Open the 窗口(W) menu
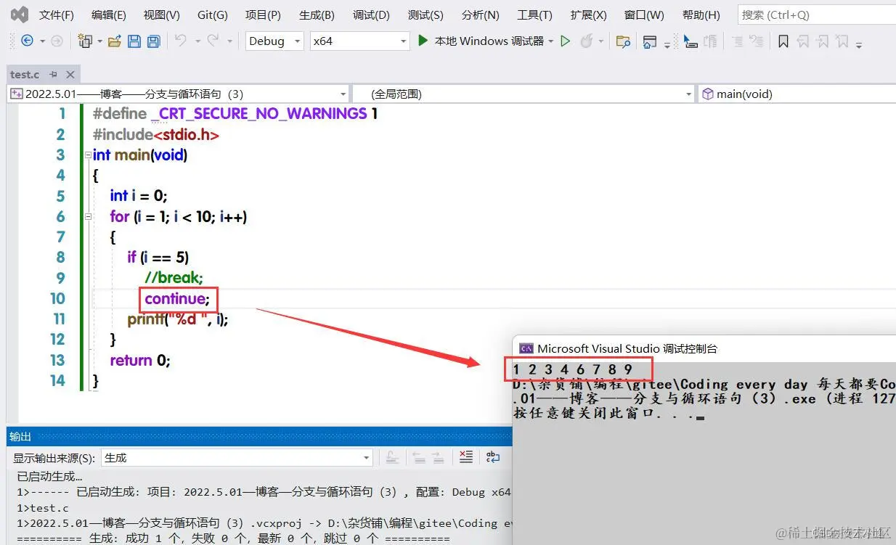 pyautogui.click(x=644, y=15)
